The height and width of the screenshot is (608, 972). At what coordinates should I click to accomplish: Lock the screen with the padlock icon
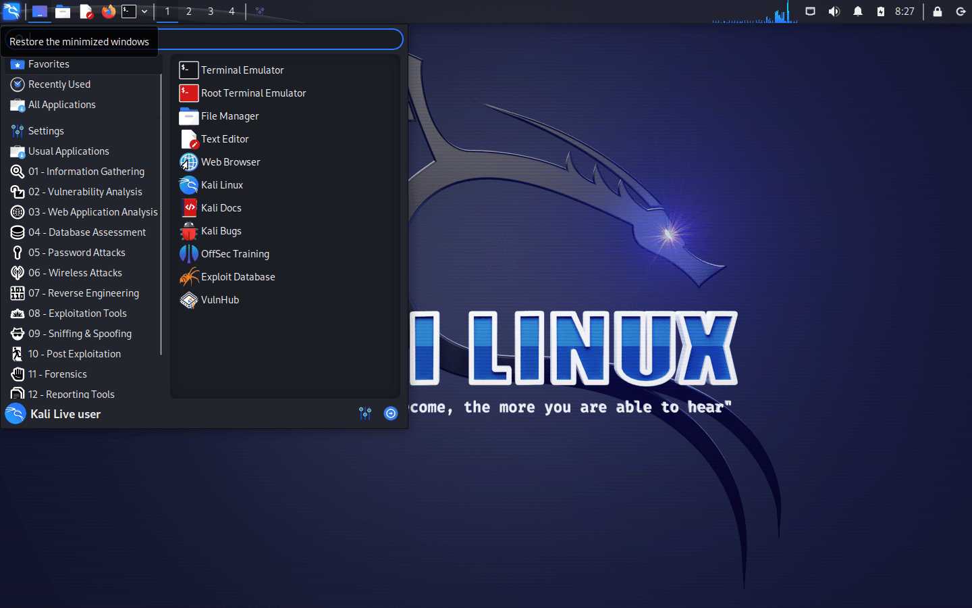[x=938, y=11]
